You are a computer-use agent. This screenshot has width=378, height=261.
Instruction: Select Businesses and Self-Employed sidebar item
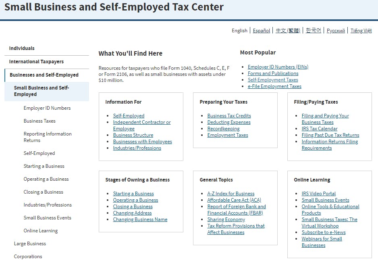[44, 75]
